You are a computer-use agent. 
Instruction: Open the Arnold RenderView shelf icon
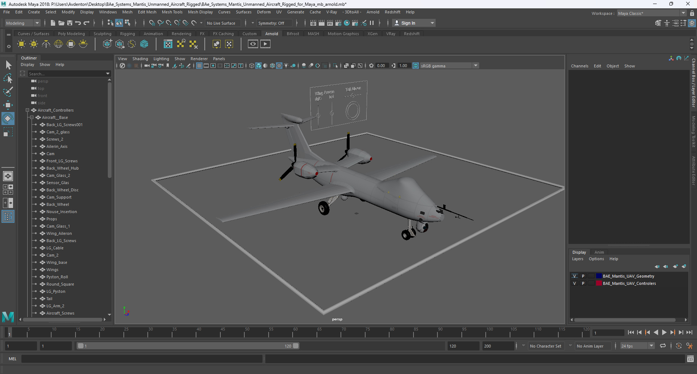coord(253,44)
